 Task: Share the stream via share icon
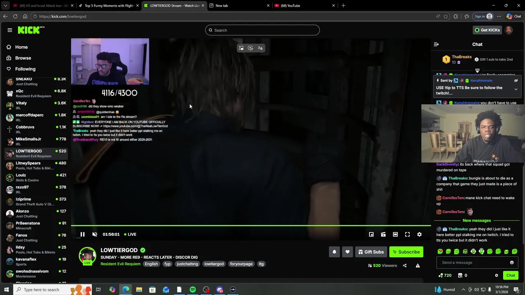[404, 265]
